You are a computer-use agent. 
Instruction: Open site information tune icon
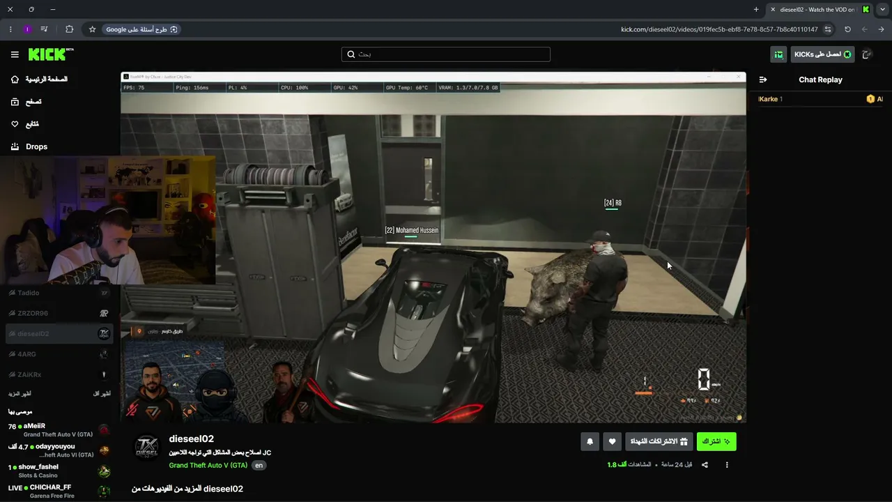coord(828,29)
